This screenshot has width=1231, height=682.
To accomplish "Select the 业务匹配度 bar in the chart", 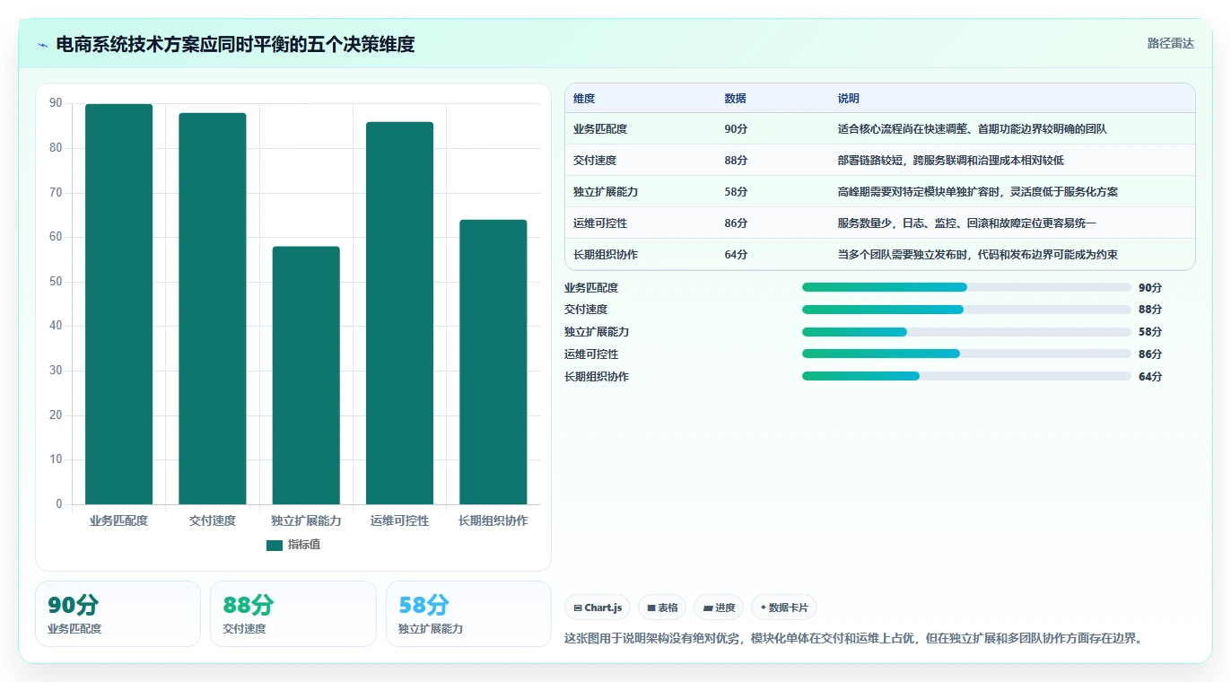I will click(x=118, y=304).
